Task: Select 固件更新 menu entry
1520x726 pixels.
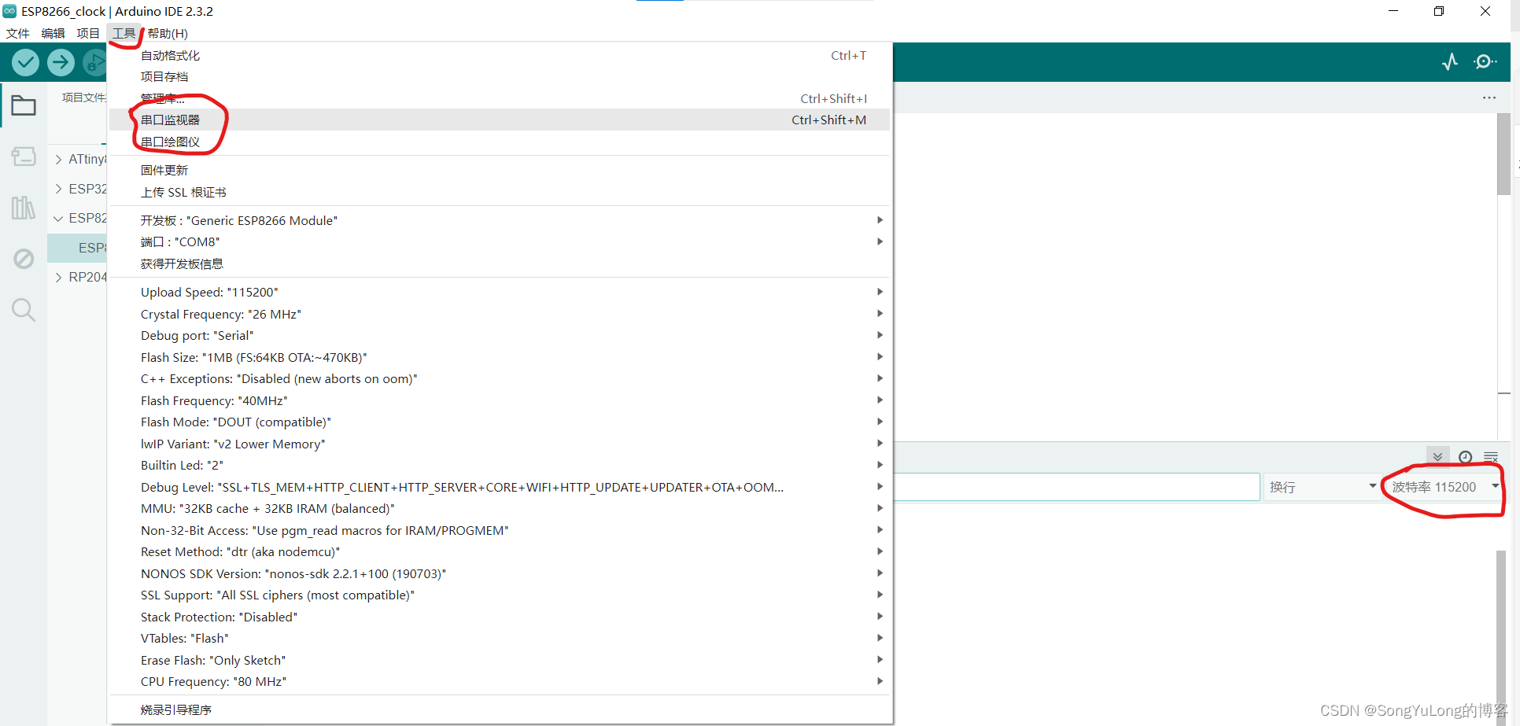Action: pyautogui.click(x=500, y=170)
